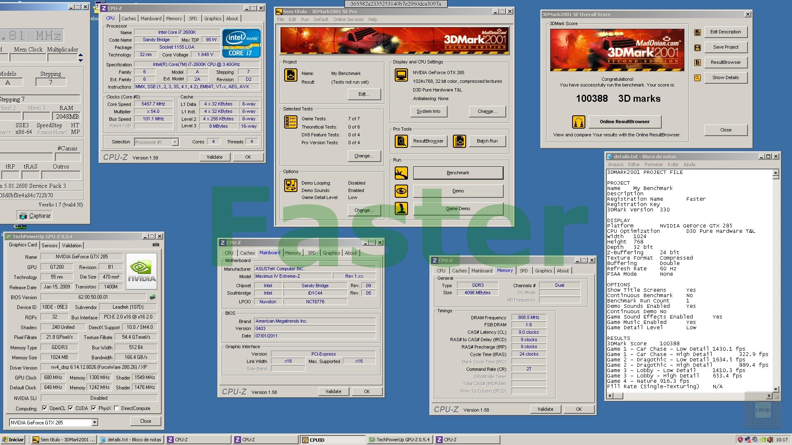The width and height of the screenshot is (792, 445).
Task: Click the Online ResultBrowser button
Action: [x=625, y=122]
